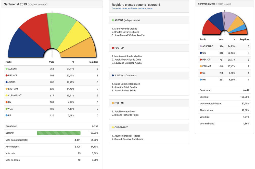Click the dark blue CiU dot in the 2015 table

(x=201, y=53)
